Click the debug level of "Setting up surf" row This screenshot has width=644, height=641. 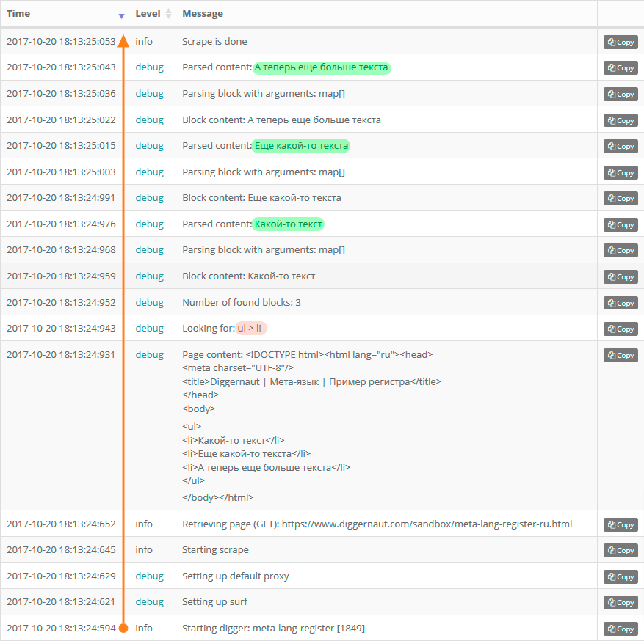pyautogui.click(x=150, y=601)
